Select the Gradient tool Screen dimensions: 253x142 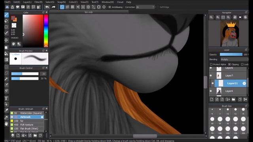[x=6, y=60]
